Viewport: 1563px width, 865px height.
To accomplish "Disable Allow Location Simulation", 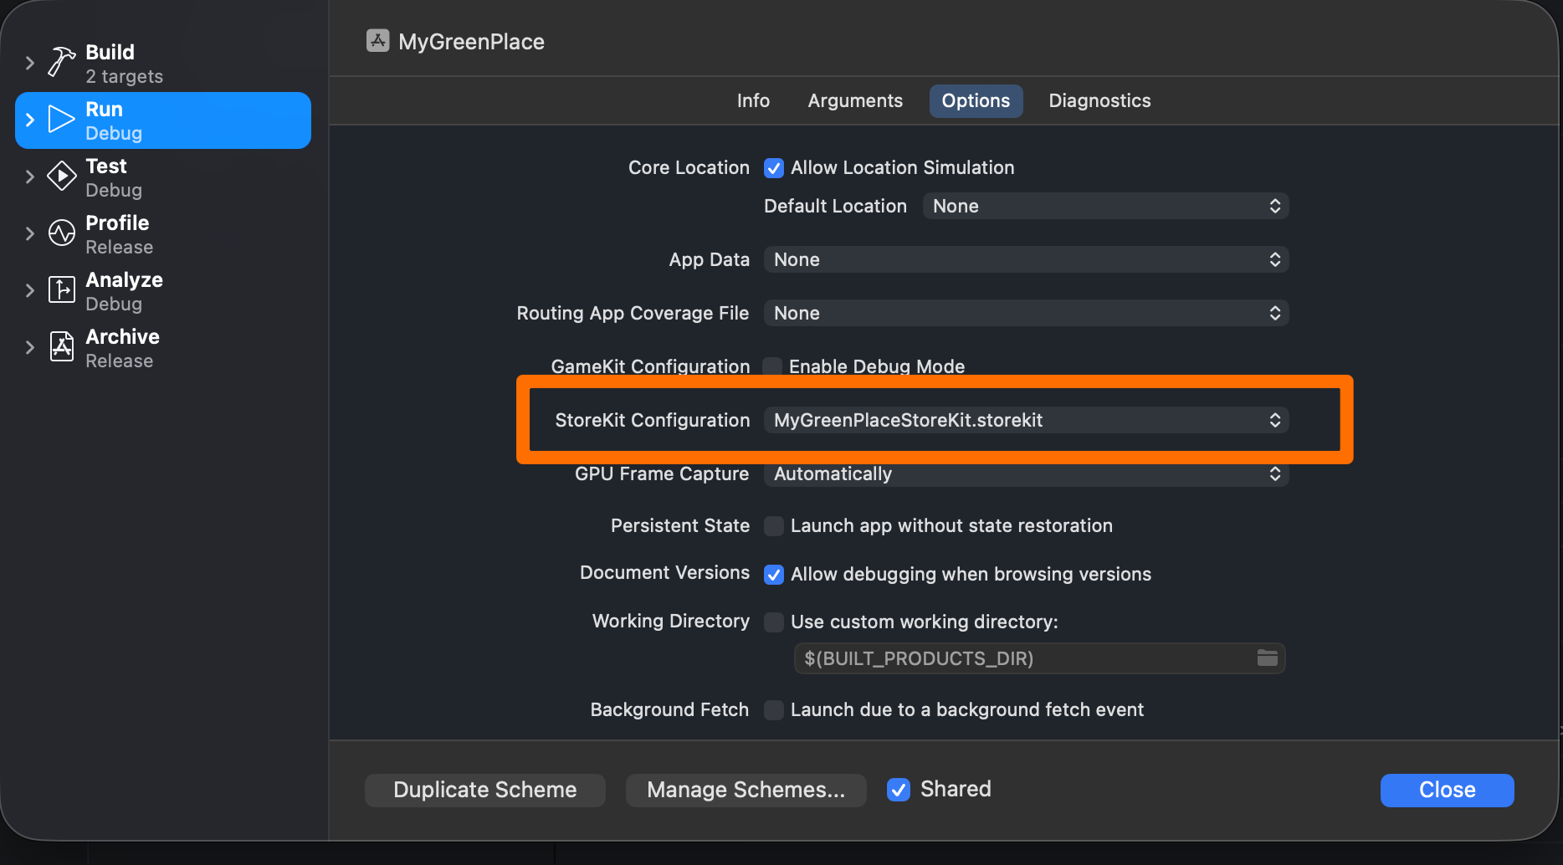I will (773, 167).
